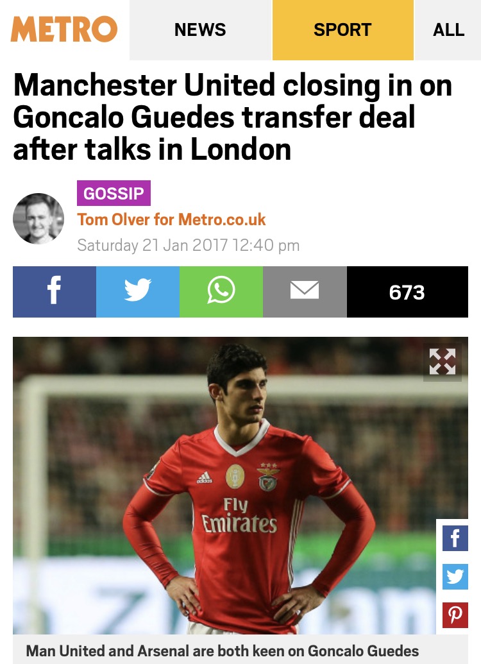The image size is (481, 664).
Task: Share photo on Twitter overlay icon
Action: click(x=455, y=576)
